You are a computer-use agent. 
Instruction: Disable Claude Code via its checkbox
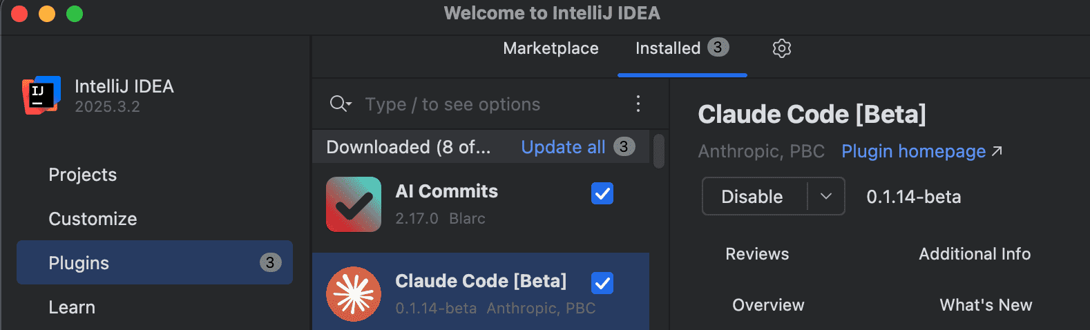point(602,283)
